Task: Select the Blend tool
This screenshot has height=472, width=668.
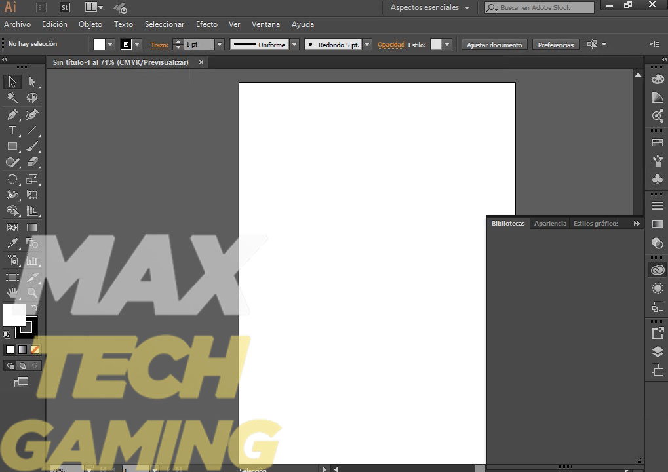Action: coord(32,243)
